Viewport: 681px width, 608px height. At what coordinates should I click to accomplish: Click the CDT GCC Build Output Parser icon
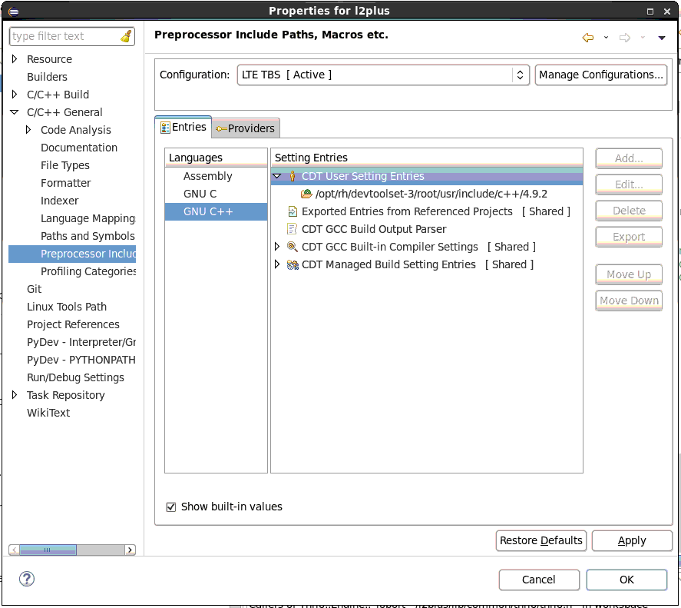tap(292, 229)
